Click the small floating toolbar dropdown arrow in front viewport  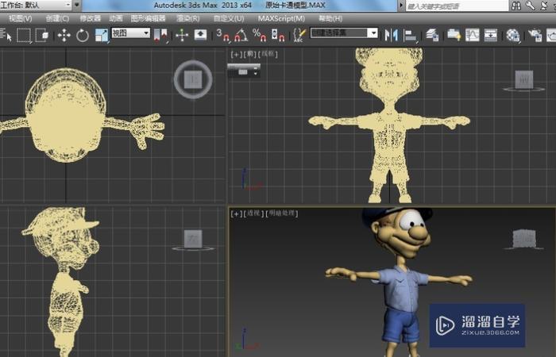[255, 73]
